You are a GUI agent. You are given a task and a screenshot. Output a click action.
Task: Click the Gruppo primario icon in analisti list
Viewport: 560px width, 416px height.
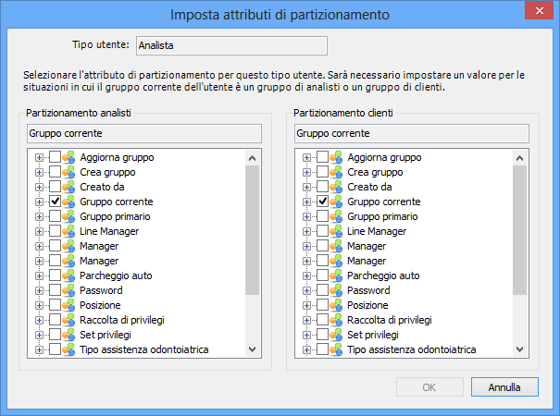coord(68,216)
